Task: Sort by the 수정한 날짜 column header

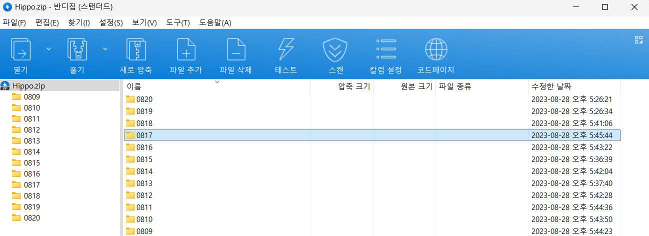Action: coord(574,86)
